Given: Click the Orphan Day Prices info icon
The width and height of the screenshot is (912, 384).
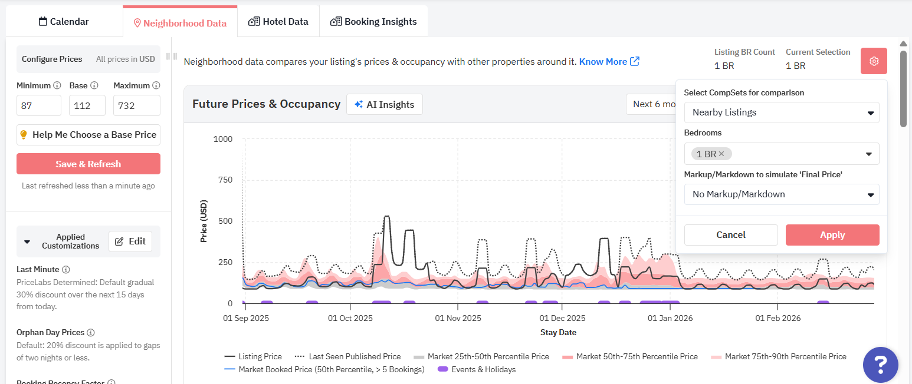Looking at the screenshot, I should [x=91, y=332].
